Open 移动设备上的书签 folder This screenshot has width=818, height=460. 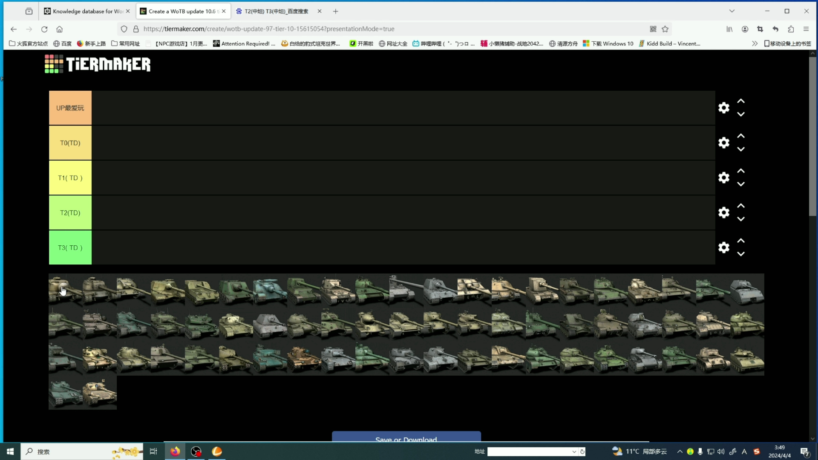pyautogui.click(x=787, y=43)
